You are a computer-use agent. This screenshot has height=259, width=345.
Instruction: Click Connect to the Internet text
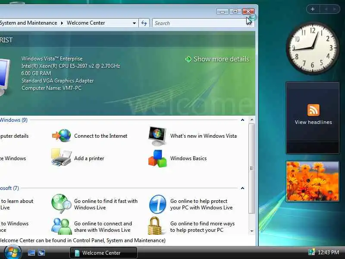(100, 136)
